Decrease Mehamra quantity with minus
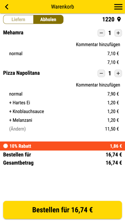The image size is (125, 222). (101, 33)
